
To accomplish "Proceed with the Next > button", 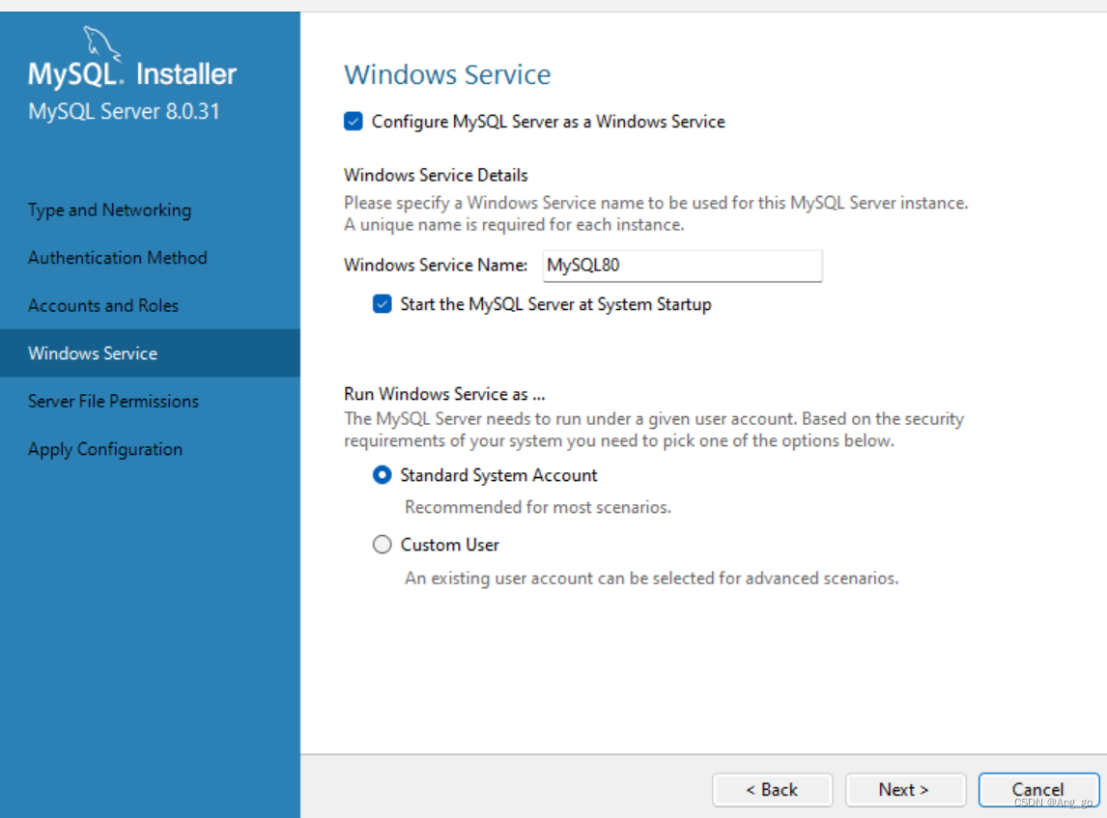I will coord(905,790).
